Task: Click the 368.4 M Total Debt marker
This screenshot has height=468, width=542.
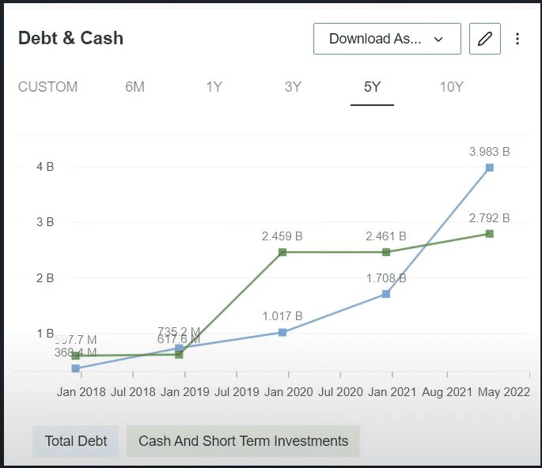Action: (x=75, y=368)
